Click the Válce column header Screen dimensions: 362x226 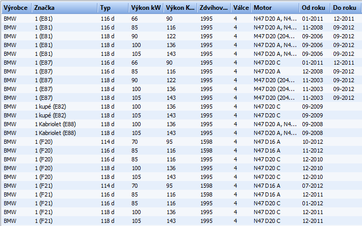[241, 8]
